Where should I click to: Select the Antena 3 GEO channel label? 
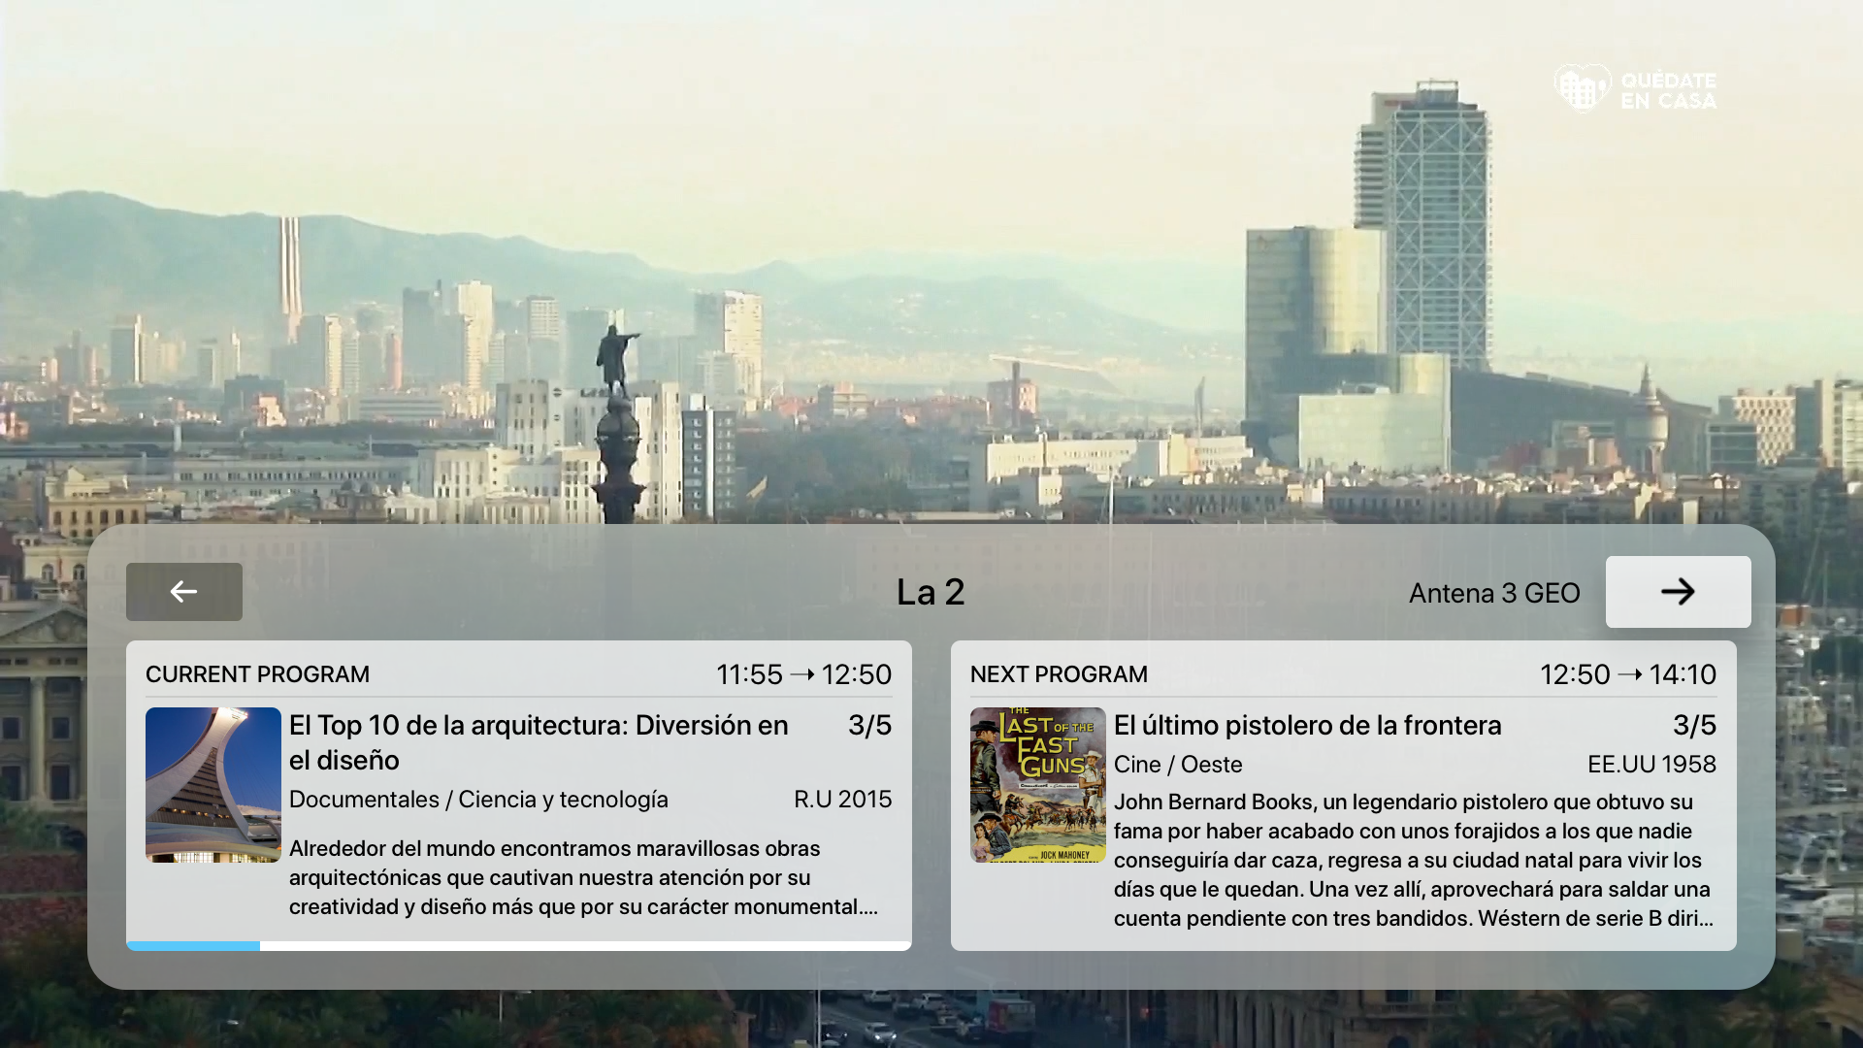point(1494,593)
